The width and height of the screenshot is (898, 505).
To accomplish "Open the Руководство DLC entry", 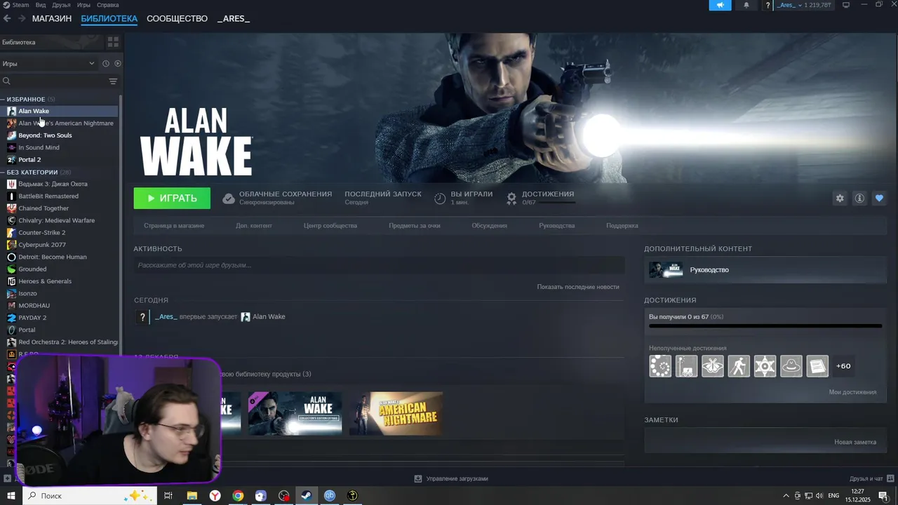I will pyautogui.click(x=765, y=269).
